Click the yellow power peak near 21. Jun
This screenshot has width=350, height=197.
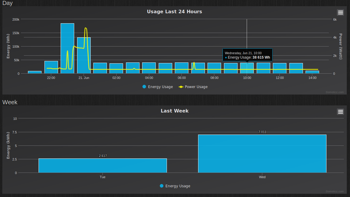coord(86,28)
